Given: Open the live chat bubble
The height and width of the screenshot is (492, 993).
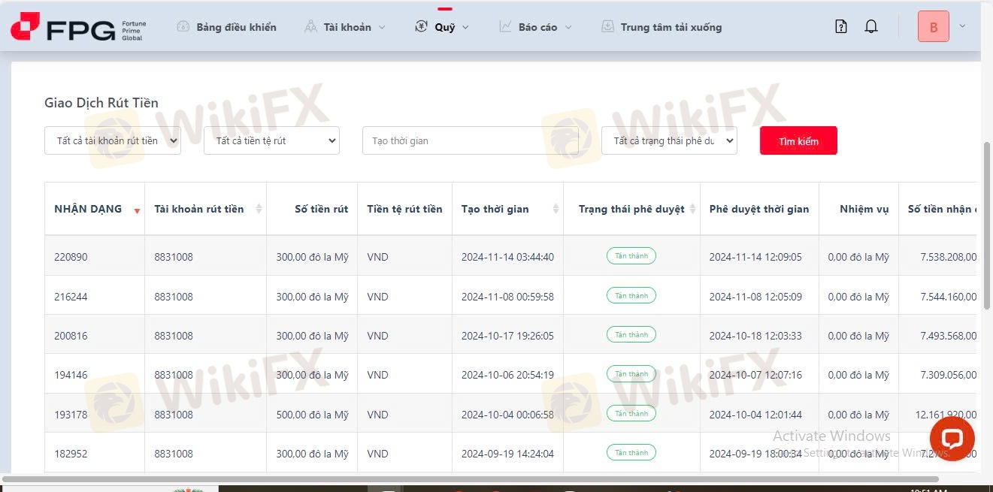Looking at the screenshot, I should (952, 439).
